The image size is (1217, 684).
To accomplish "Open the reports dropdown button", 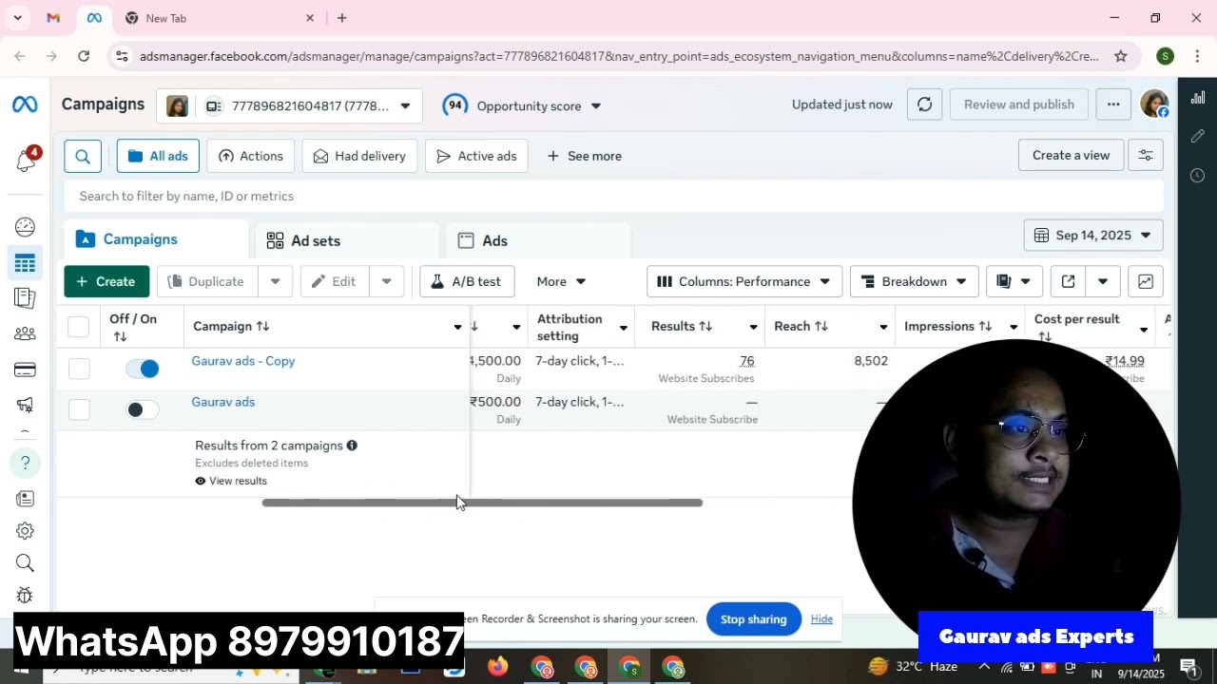I will [1014, 281].
